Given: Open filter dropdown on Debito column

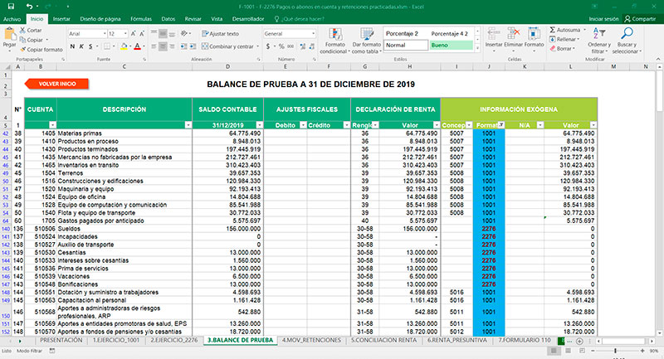Looking at the screenshot, I should pos(303,125).
